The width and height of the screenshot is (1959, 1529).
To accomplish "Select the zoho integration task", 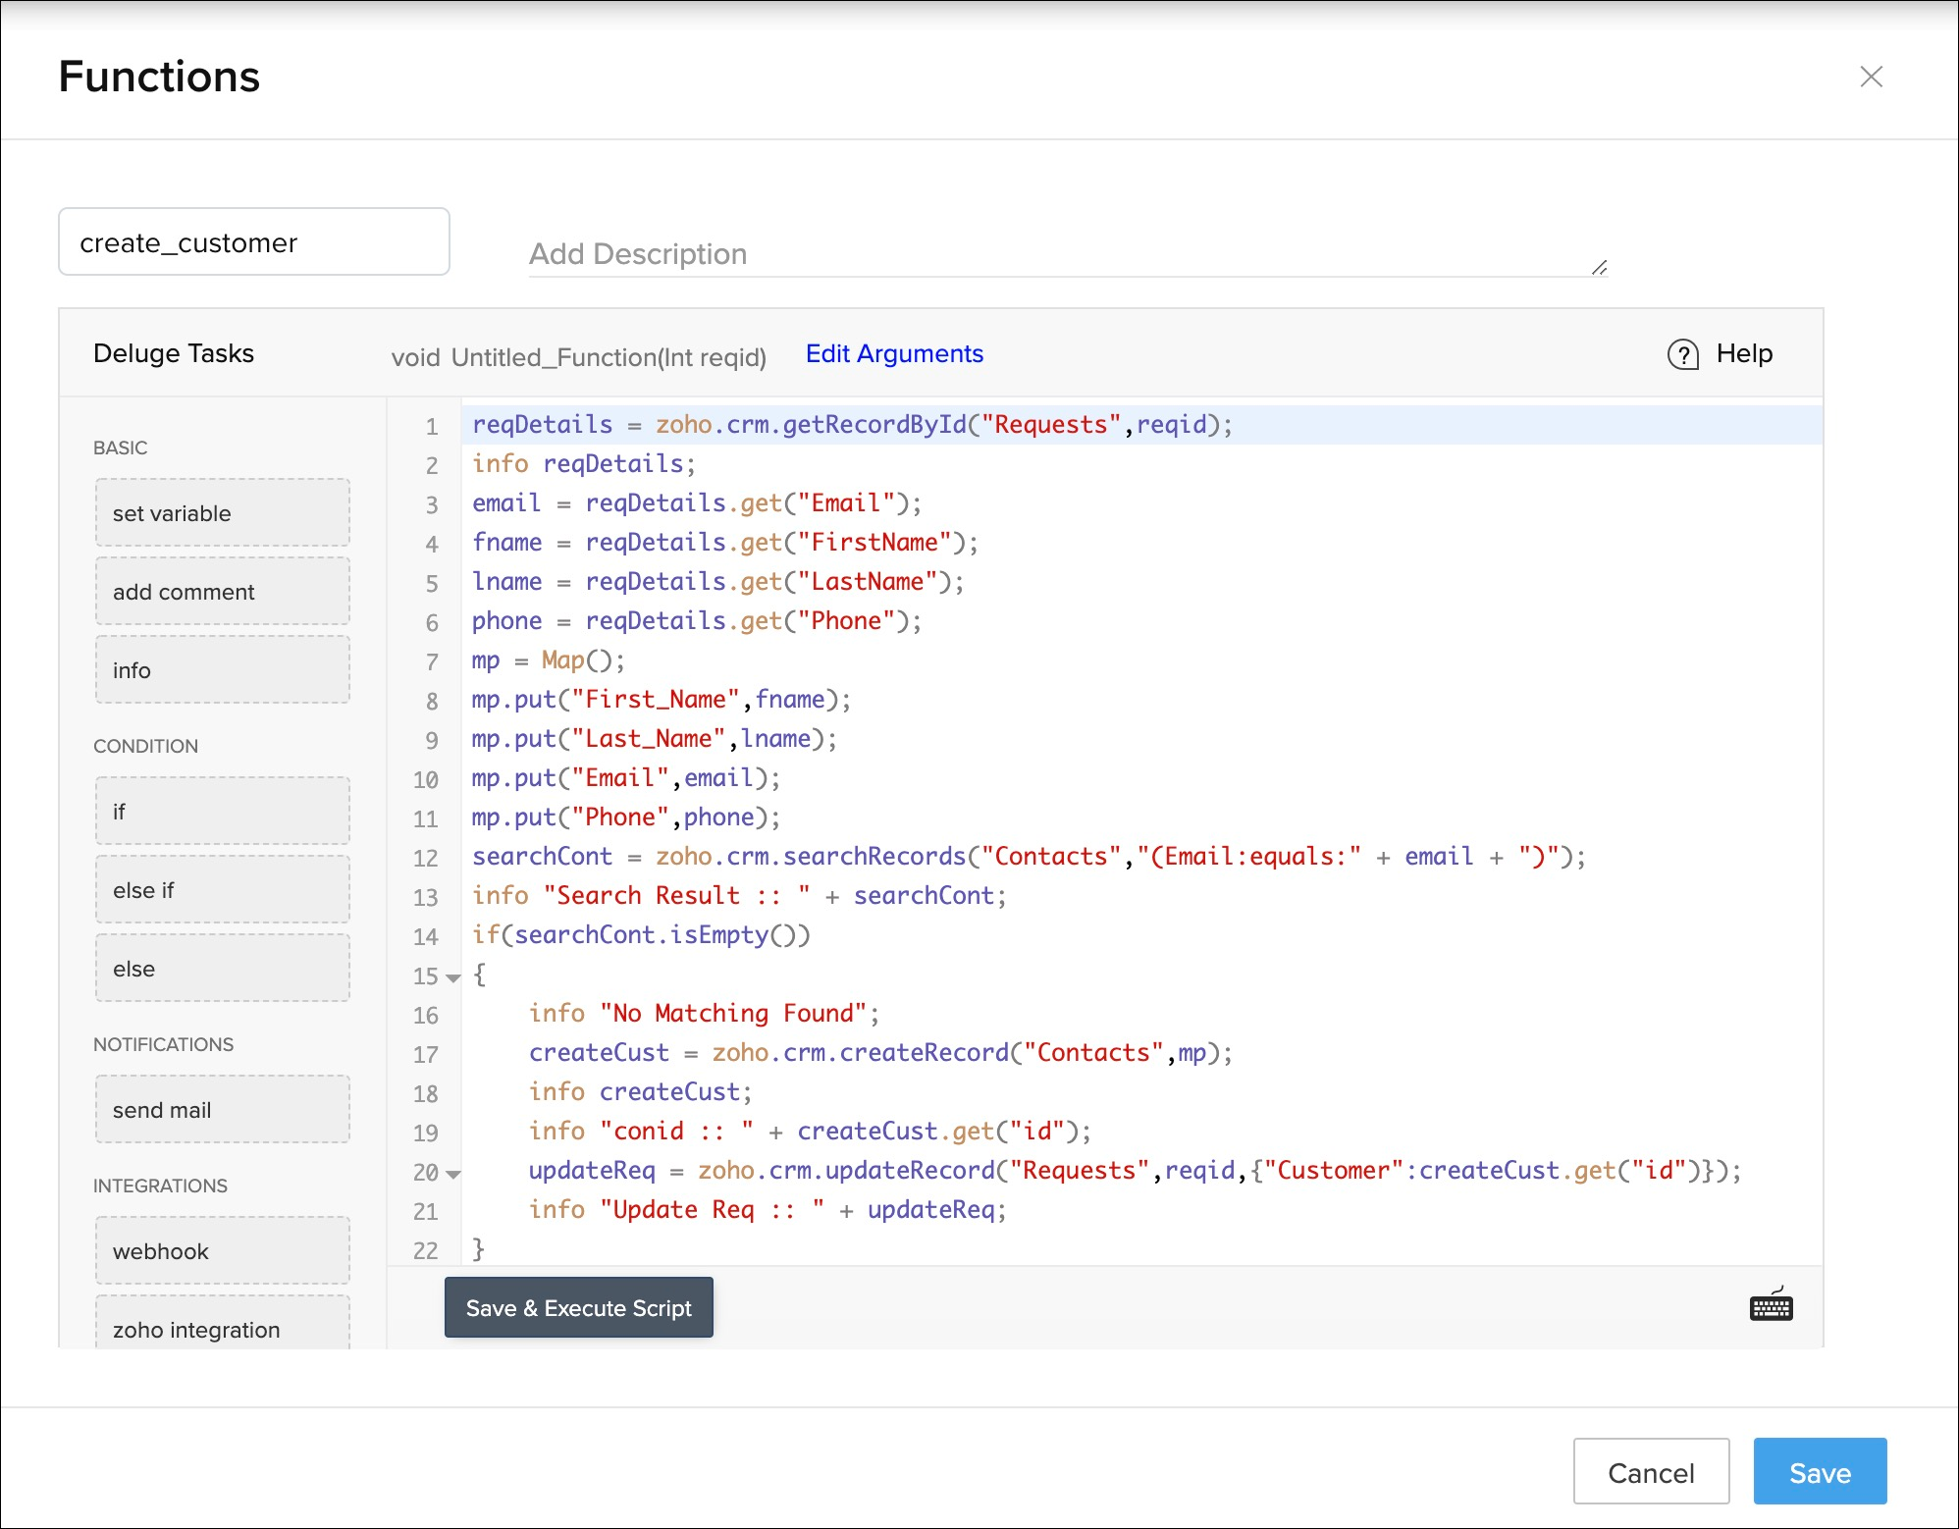I will [223, 1328].
